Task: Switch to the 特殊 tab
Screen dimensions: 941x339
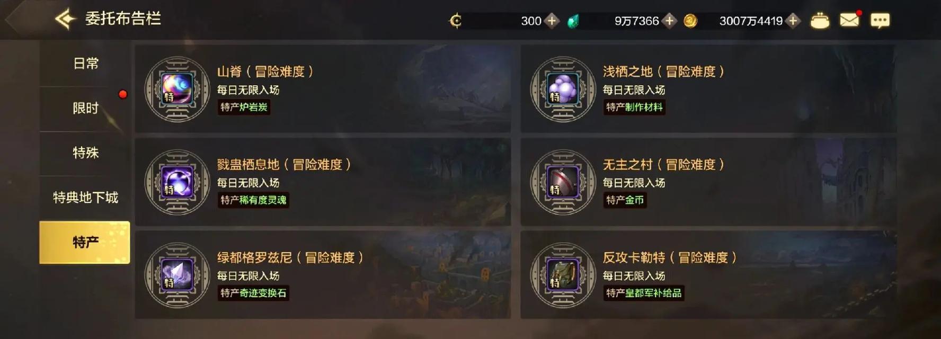Action: click(85, 153)
